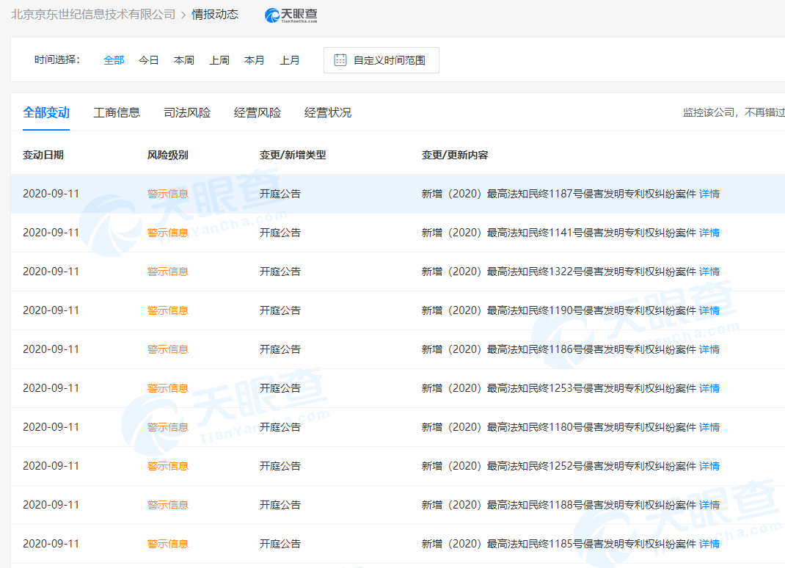Switch to the 经营状况 tab

click(x=328, y=113)
